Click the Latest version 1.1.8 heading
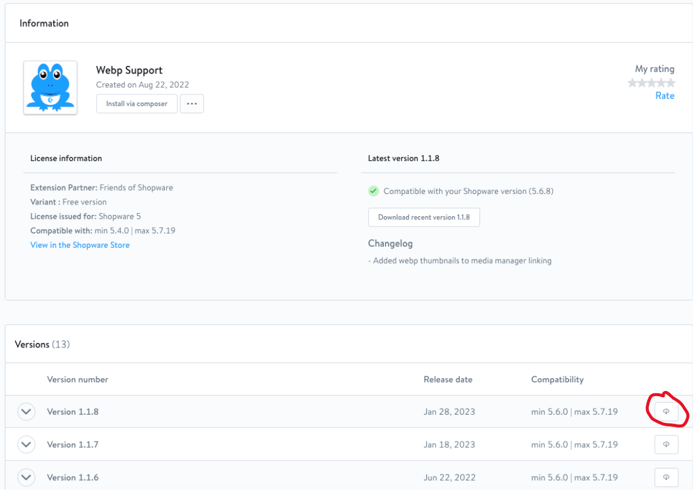This screenshot has height=490, width=693. 404,158
